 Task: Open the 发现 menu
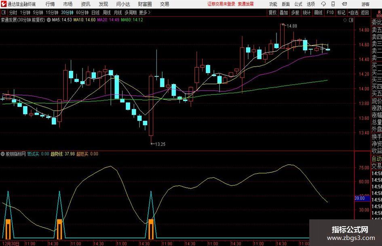[103, 4]
